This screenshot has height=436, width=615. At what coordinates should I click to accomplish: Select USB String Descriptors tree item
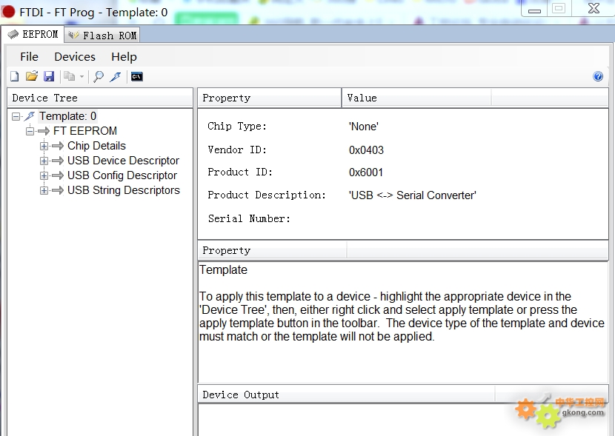point(124,190)
